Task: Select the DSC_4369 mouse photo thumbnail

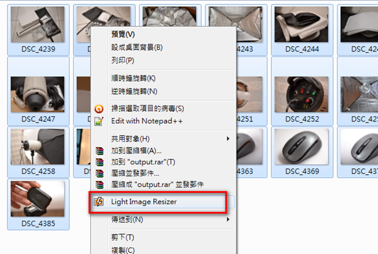Action: pos(302,152)
